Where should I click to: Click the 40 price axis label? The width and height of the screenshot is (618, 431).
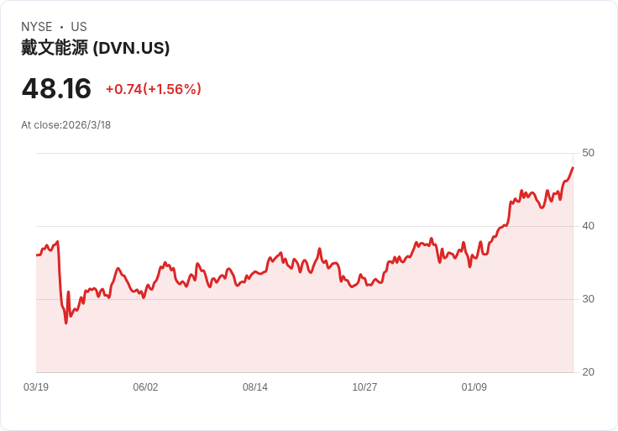[x=588, y=226]
